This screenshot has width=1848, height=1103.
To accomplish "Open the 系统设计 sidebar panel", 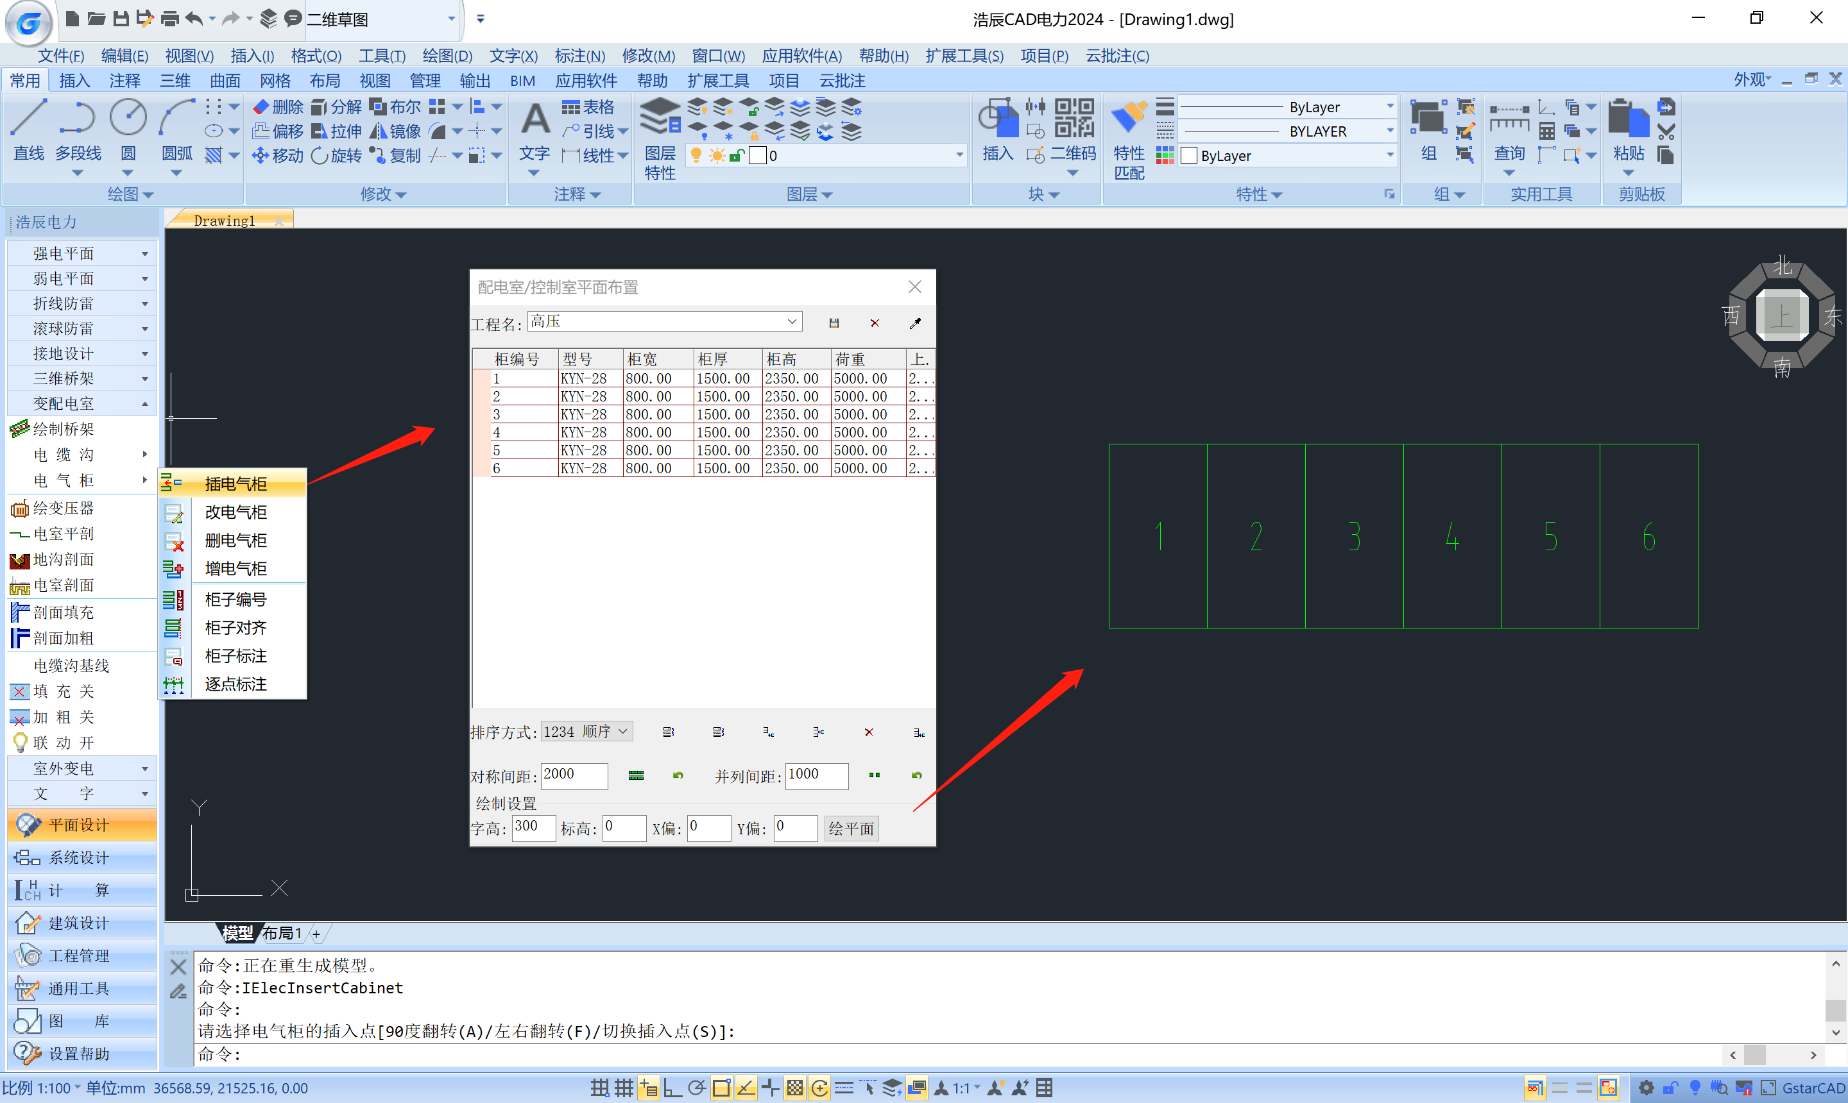I will click(x=79, y=858).
